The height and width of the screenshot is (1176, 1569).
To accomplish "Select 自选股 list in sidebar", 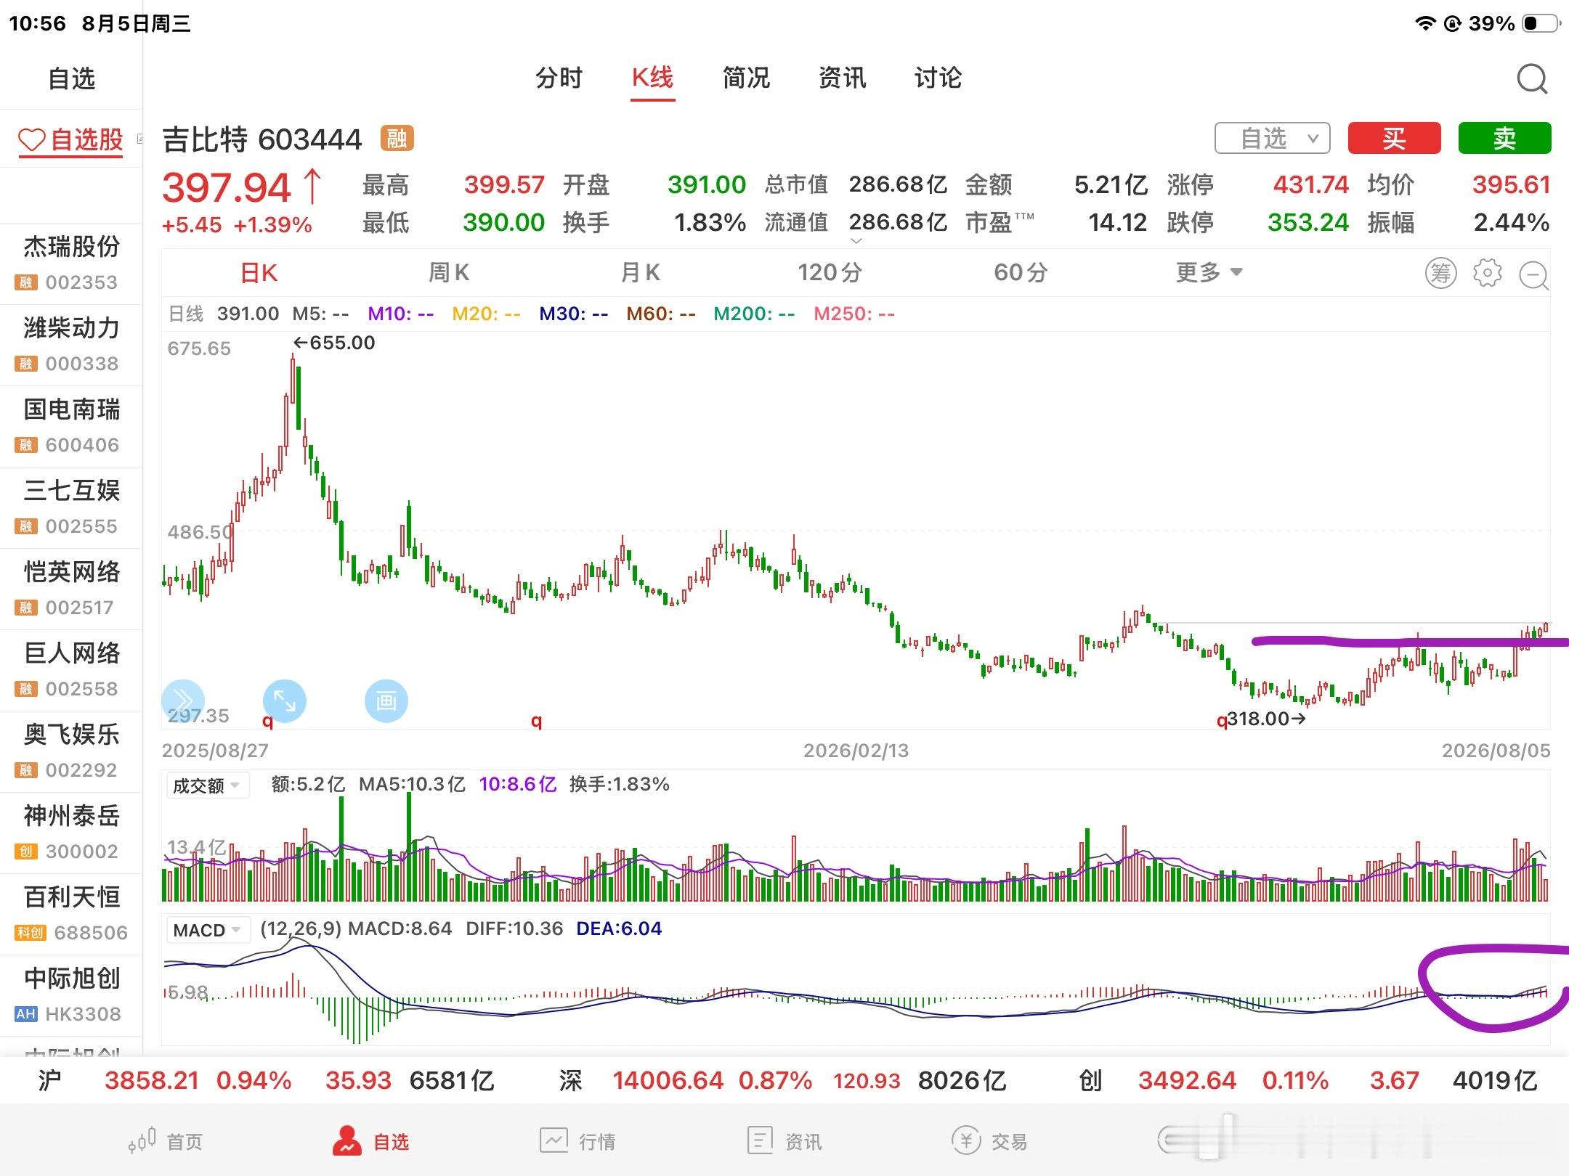I will 71,139.
